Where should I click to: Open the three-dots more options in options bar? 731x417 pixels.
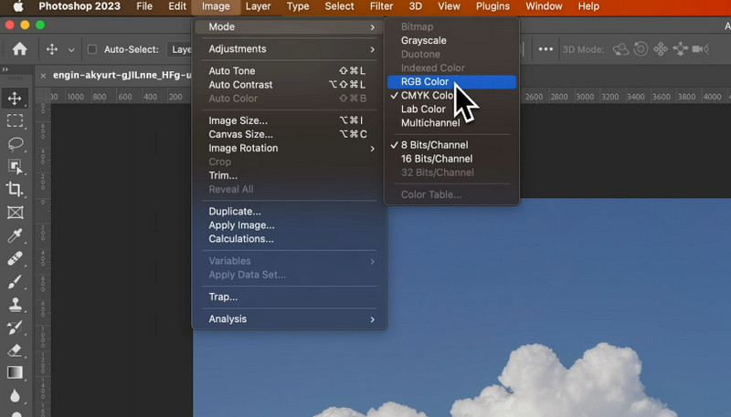(x=546, y=49)
